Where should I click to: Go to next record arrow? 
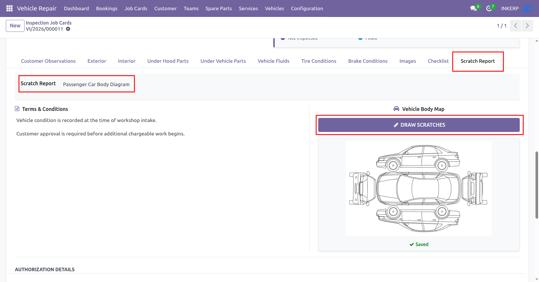point(527,26)
